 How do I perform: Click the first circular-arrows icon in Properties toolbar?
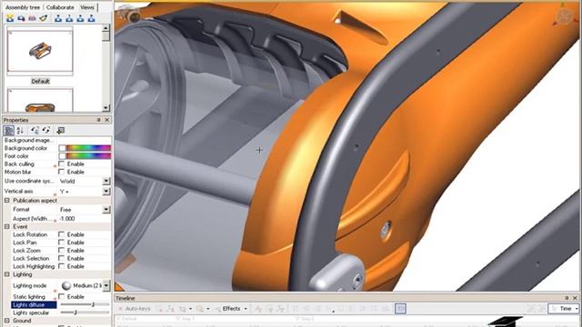[35, 130]
